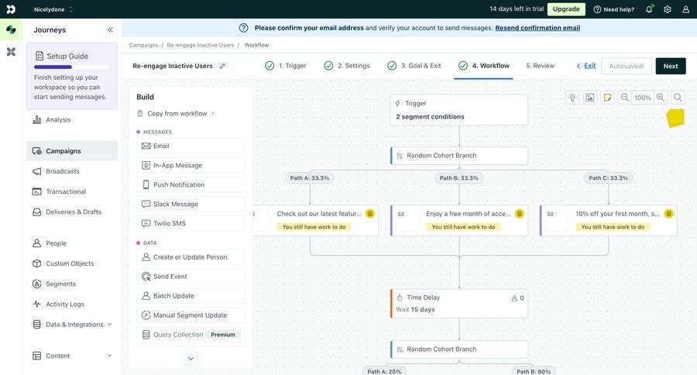Go to step 1. Trigger

point(286,66)
